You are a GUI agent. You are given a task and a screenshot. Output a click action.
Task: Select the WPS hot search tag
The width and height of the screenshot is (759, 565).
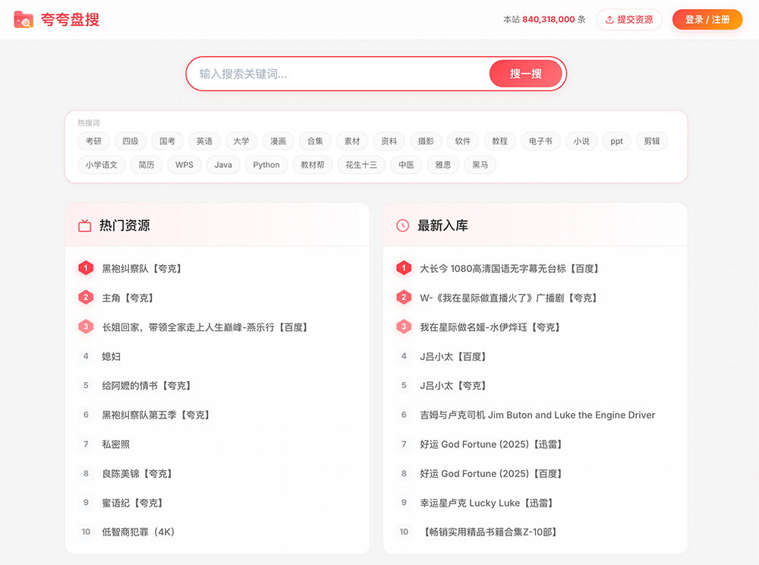click(x=184, y=165)
